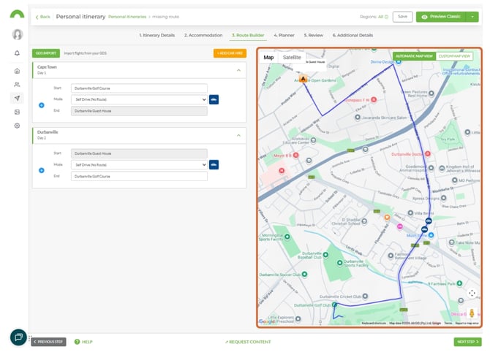
Task: Open itineraries paper plane icon
Action: [x=18, y=99]
